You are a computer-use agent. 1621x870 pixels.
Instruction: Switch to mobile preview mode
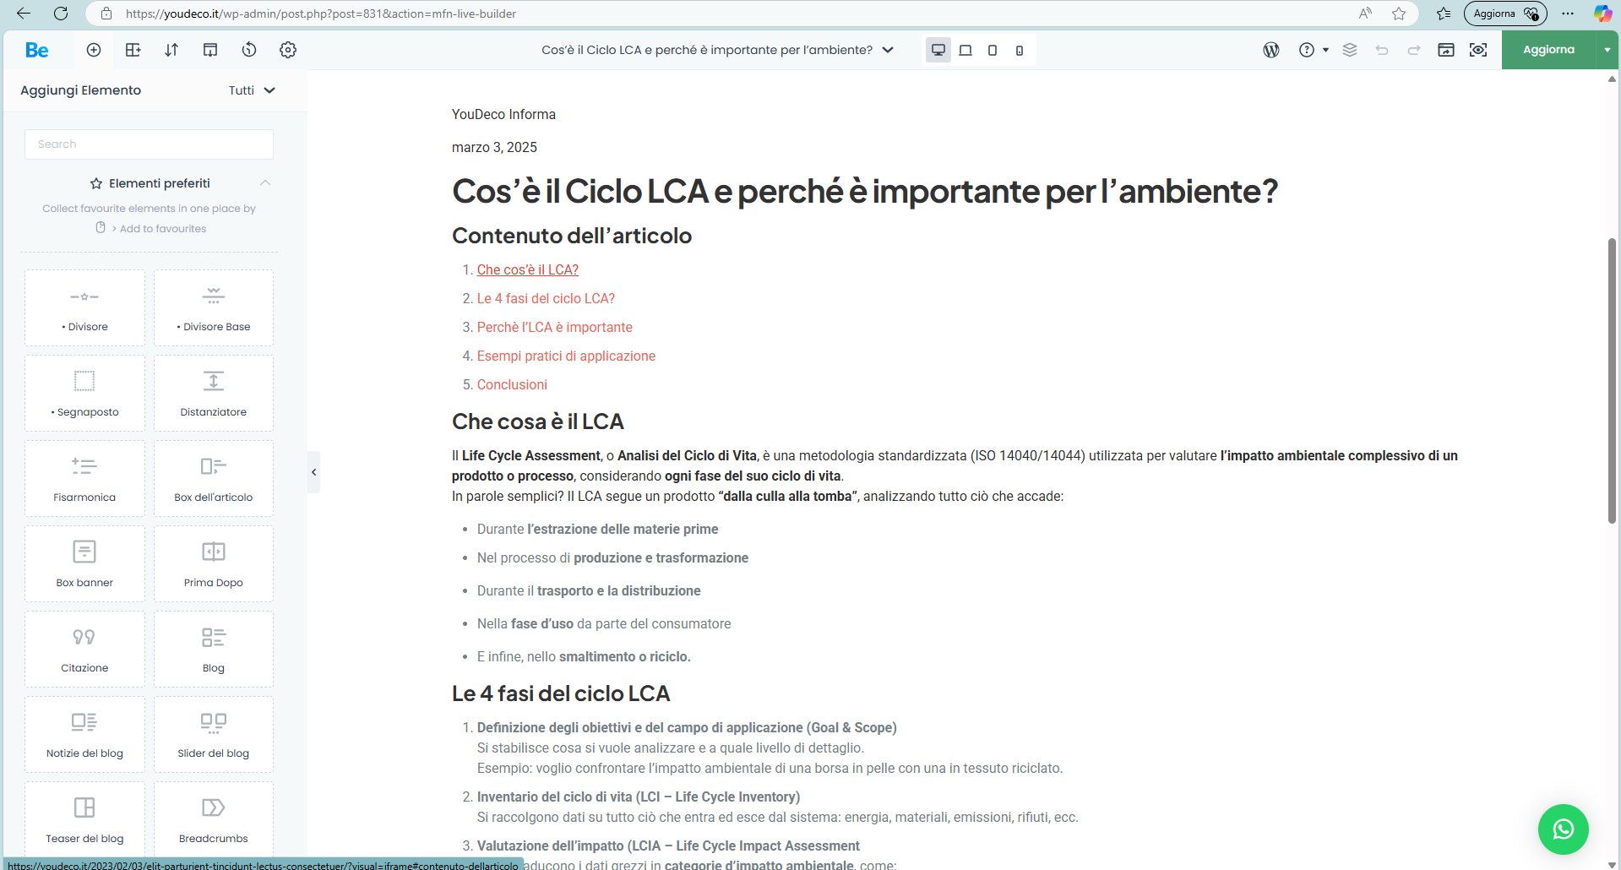tap(1020, 50)
